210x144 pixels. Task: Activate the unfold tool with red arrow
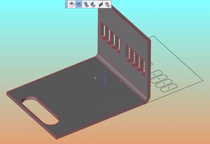point(108,4)
